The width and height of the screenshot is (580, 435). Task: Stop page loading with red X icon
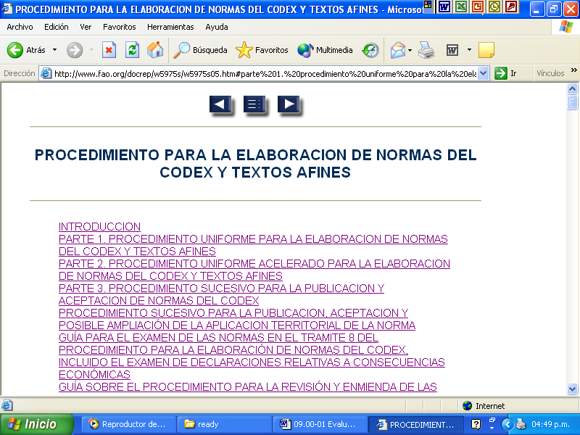coord(109,50)
